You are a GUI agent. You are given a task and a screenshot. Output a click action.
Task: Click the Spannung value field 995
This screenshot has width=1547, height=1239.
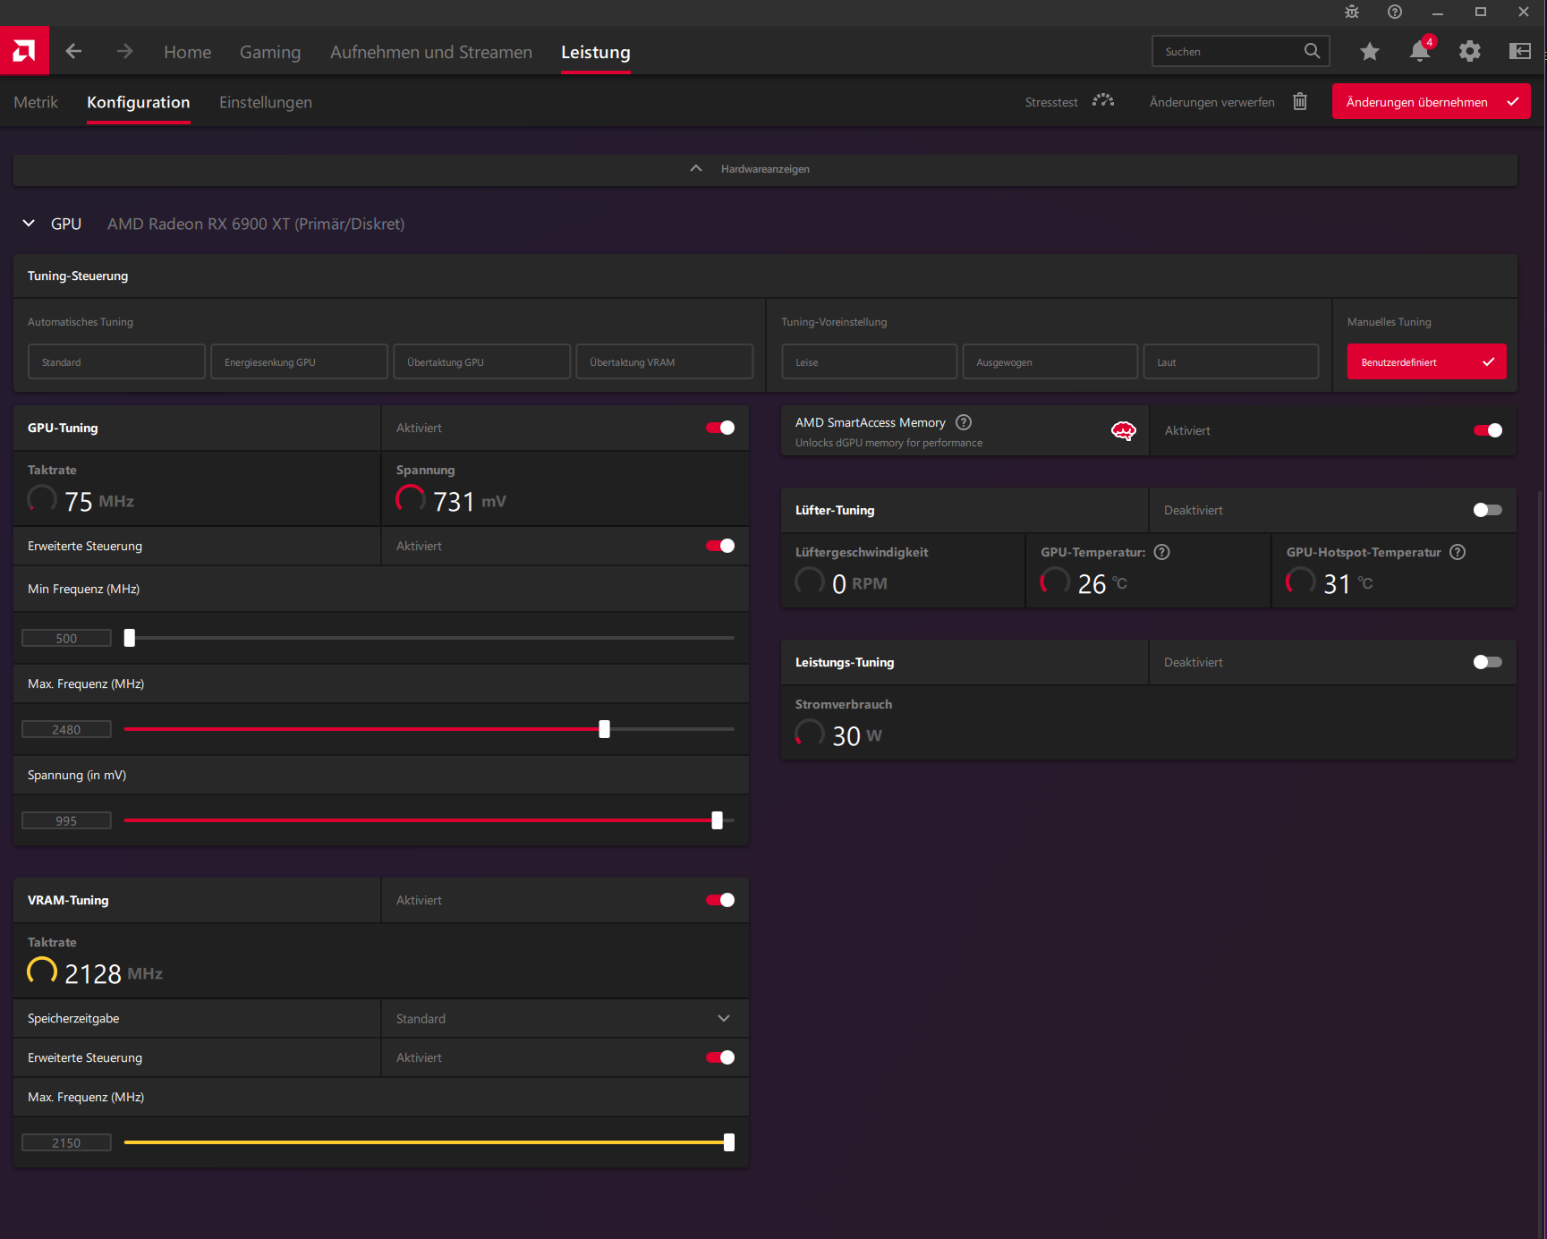(x=66, y=820)
